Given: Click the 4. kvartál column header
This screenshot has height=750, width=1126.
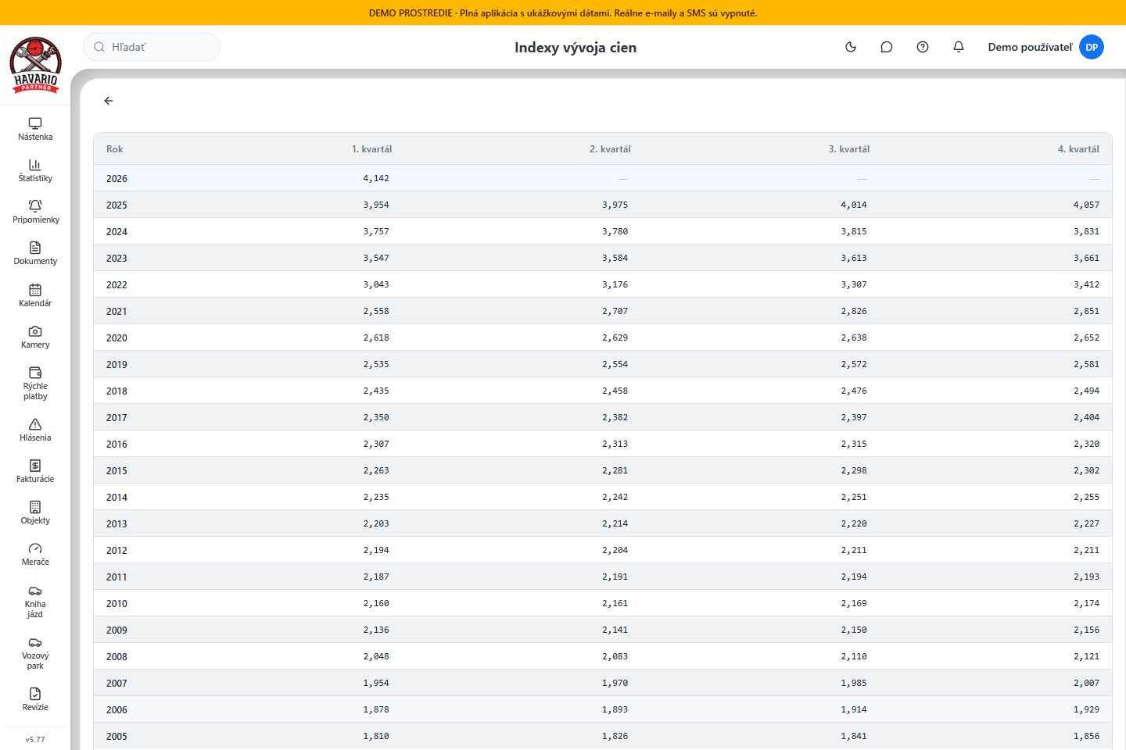Looking at the screenshot, I should point(1078,149).
